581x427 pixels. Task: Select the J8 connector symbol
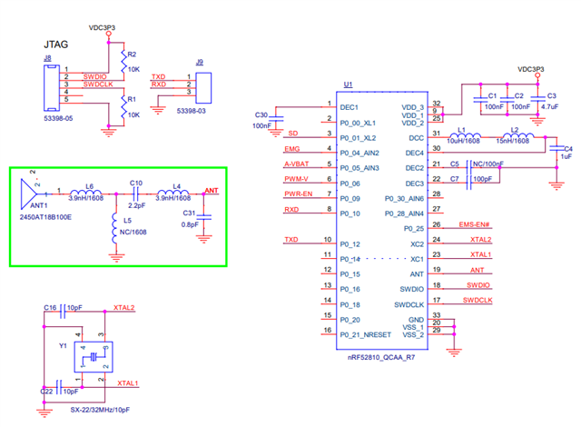(x=52, y=88)
